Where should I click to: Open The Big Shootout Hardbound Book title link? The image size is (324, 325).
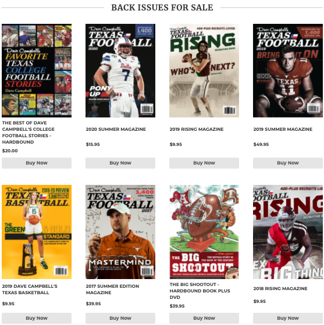coord(200,291)
